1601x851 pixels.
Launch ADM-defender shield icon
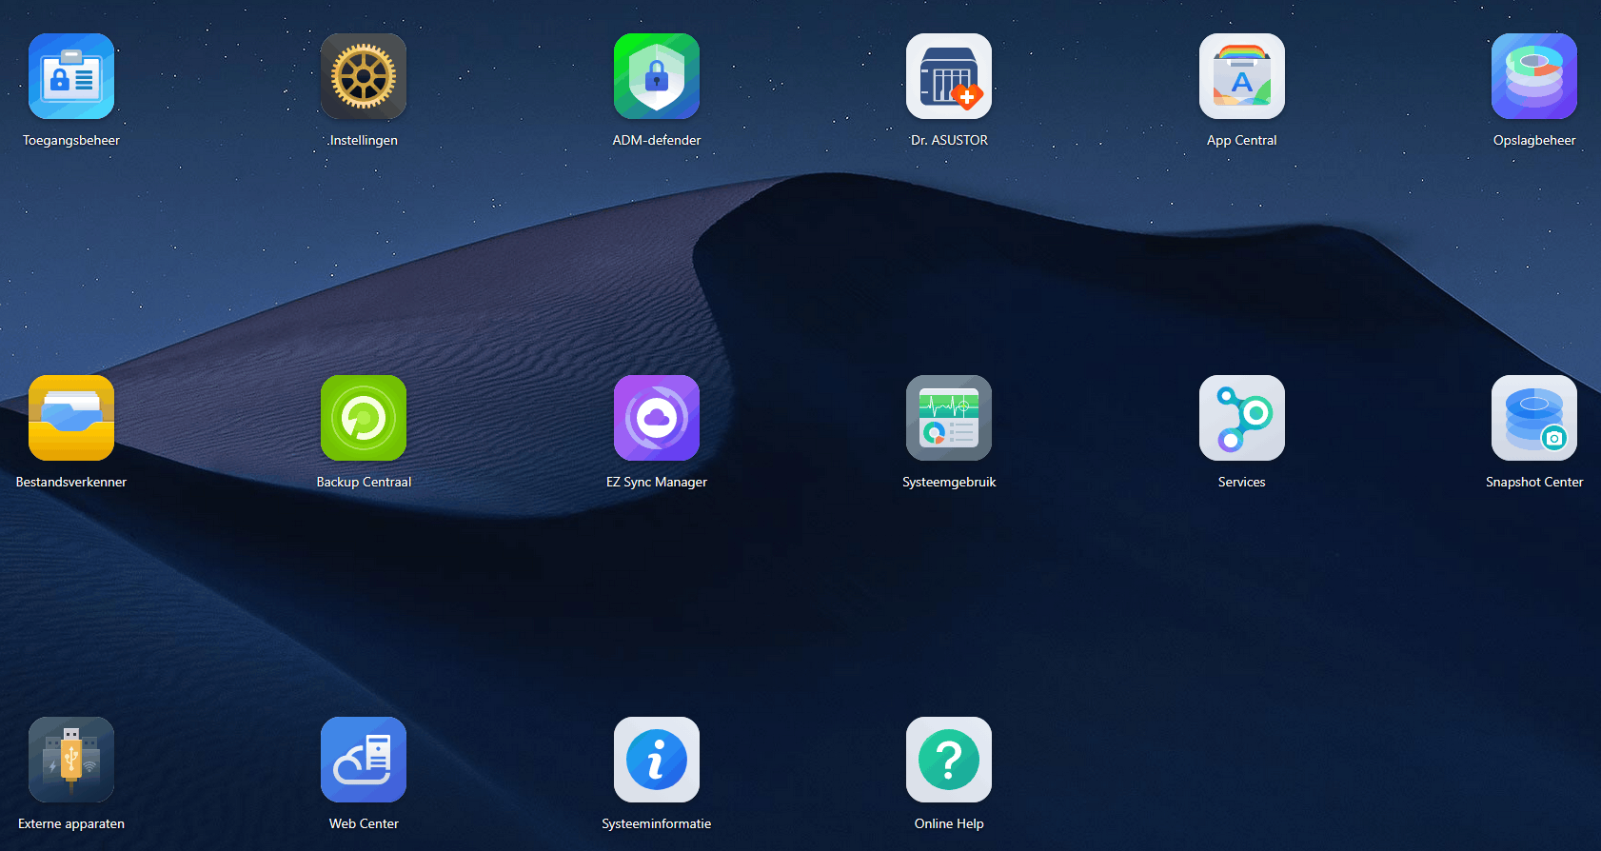tap(657, 76)
